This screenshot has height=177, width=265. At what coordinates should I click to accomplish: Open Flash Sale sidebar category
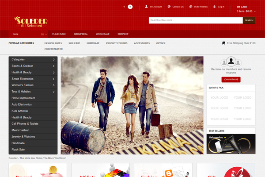tap(33, 150)
